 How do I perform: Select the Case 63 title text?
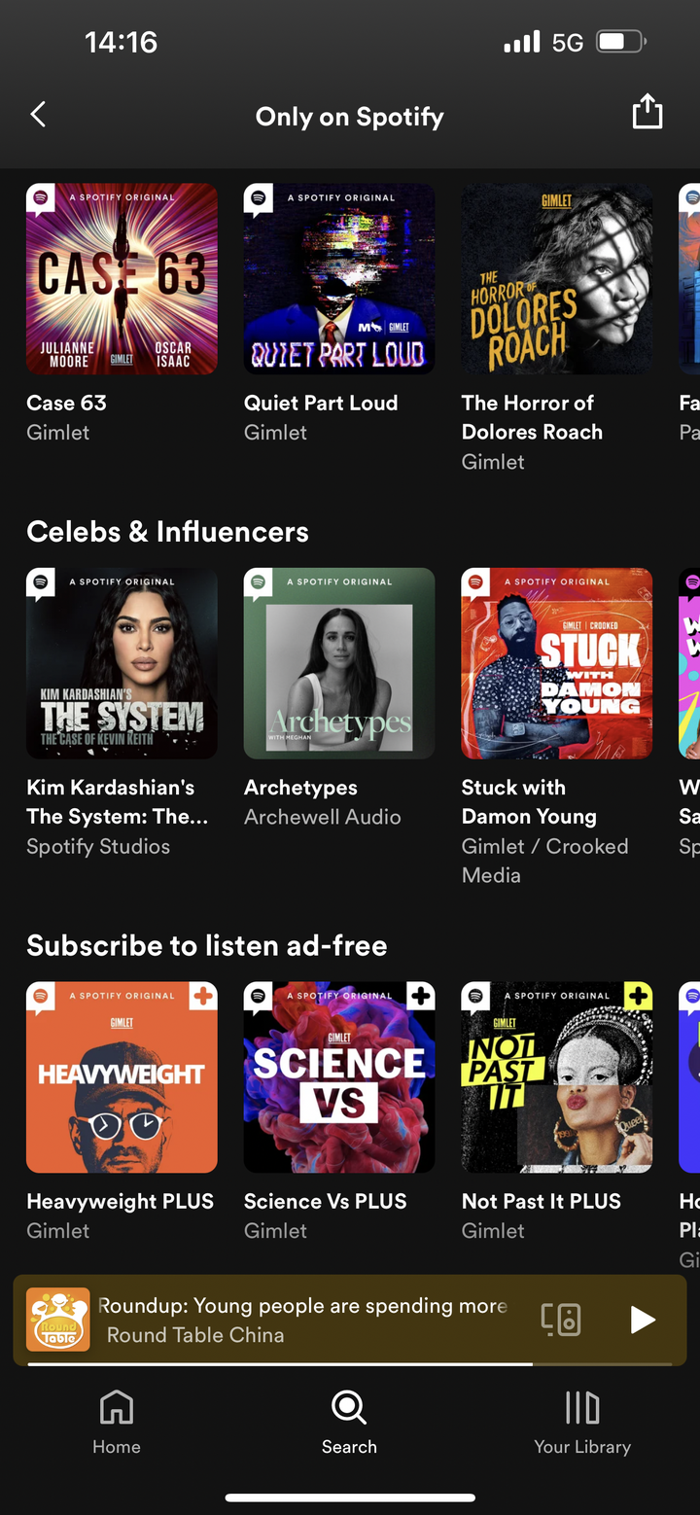(x=67, y=403)
